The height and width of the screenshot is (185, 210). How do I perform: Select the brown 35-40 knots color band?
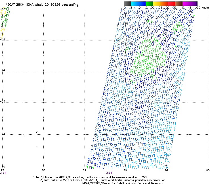(179, 3)
